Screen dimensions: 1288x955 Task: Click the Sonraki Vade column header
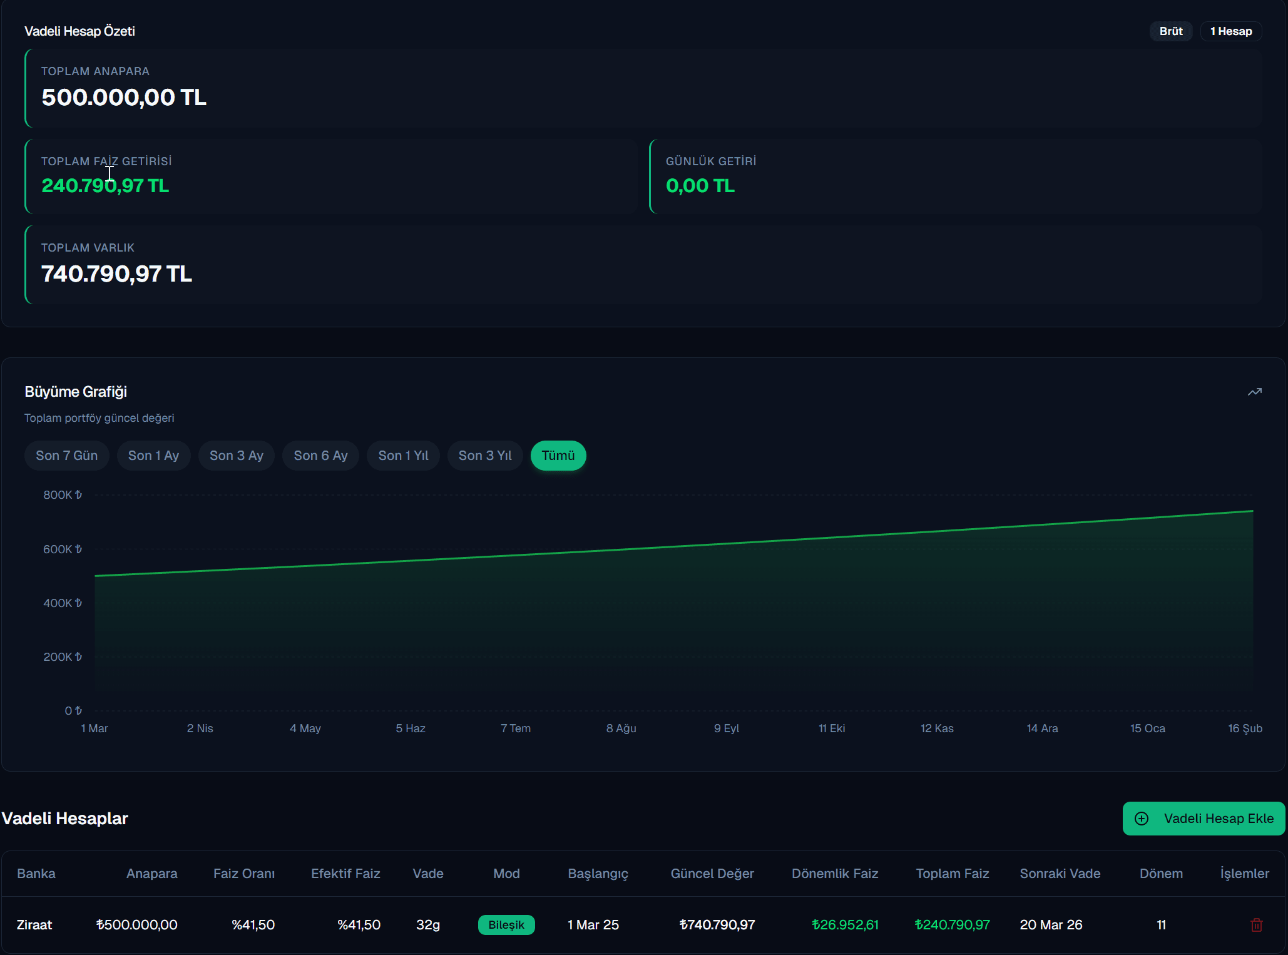(x=1060, y=873)
